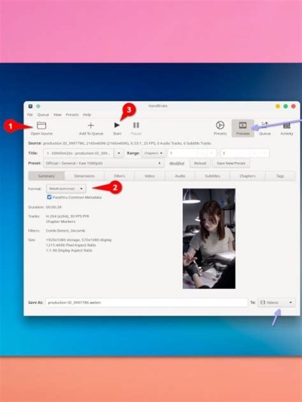Viewport: 302px width, 402px height.
Task: Click the Chapter Markers text
Action: (x=61, y=222)
